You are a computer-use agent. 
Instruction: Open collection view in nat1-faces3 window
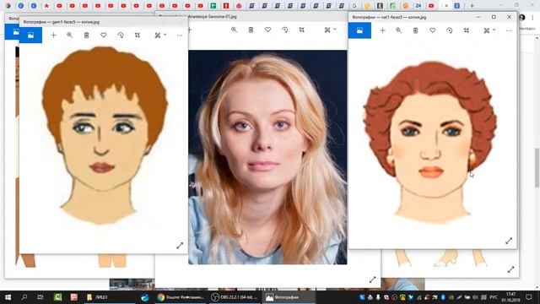[359, 30]
